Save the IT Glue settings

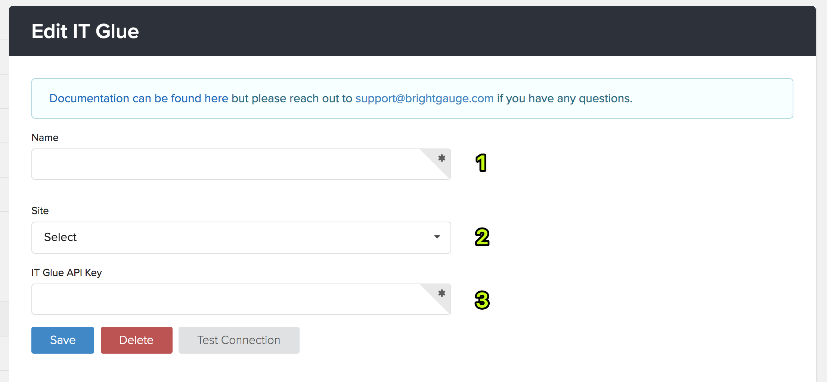[x=63, y=340]
